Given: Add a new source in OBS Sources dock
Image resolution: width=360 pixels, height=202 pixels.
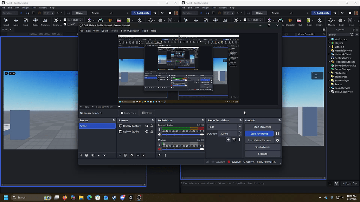Looking at the screenshot, I should click(x=120, y=155).
